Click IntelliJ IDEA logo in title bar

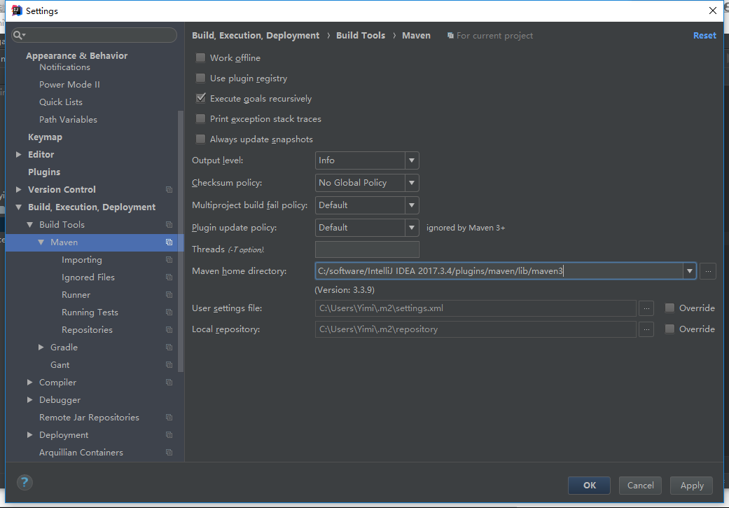point(17,11)
